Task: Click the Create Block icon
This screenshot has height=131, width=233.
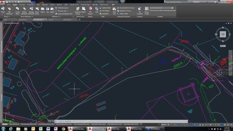Action: (17, 9)
